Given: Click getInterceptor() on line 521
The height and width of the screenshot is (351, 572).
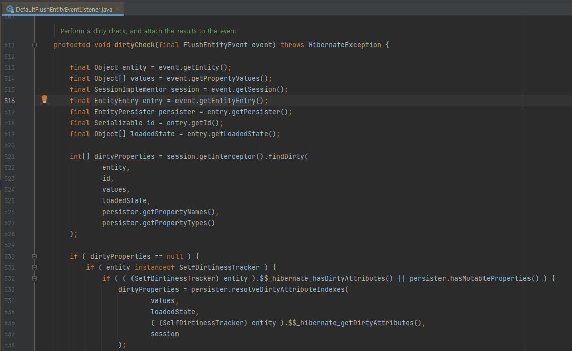Looking at the screenshot, I should pyautogui.click(x=231, y=156).
